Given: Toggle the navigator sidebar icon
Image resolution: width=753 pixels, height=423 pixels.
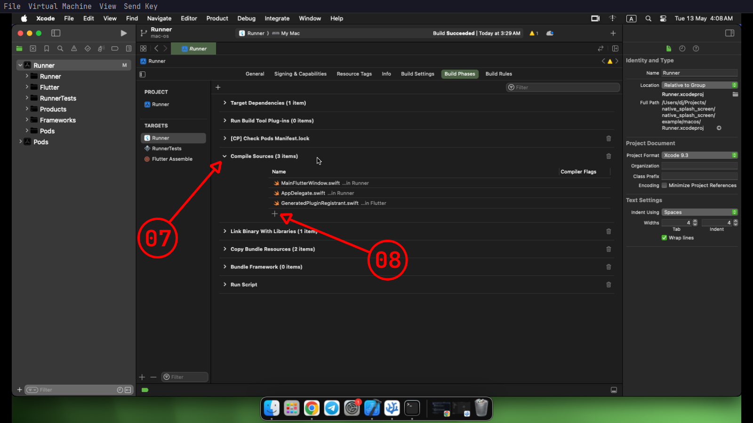Looking at the screenshot, I should (x=56, y=33).
